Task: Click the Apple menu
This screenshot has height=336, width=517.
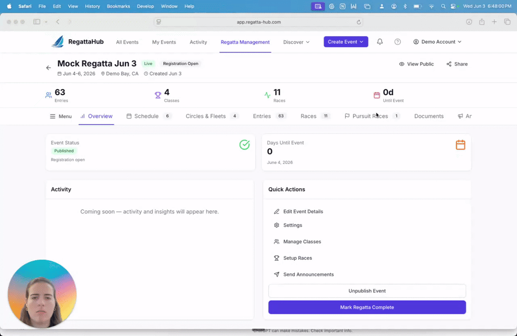Action: pos(9,6)
